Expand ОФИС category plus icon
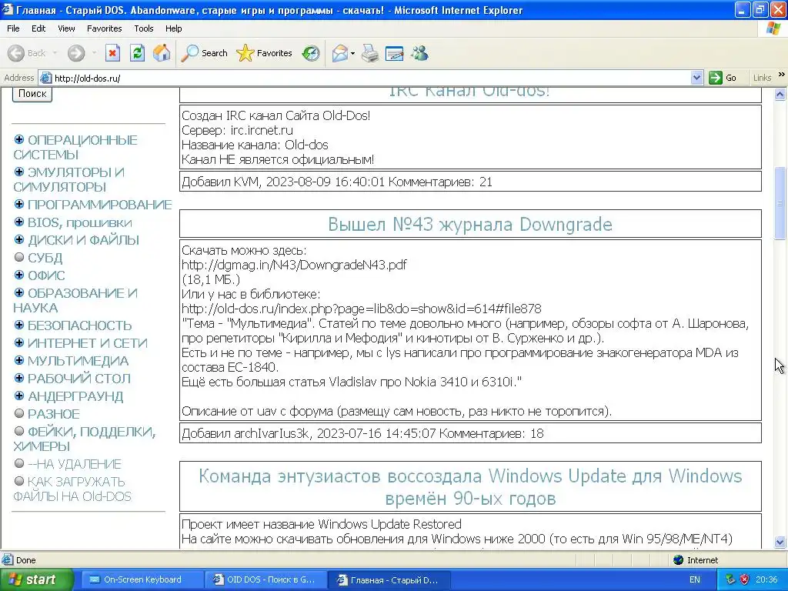The height and width of the screenshot is (591, 788). [x=19, y=275]
